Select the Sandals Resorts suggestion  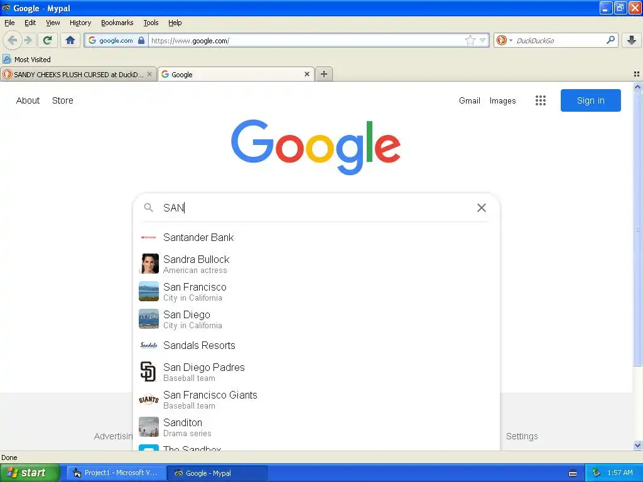point(316,346)
